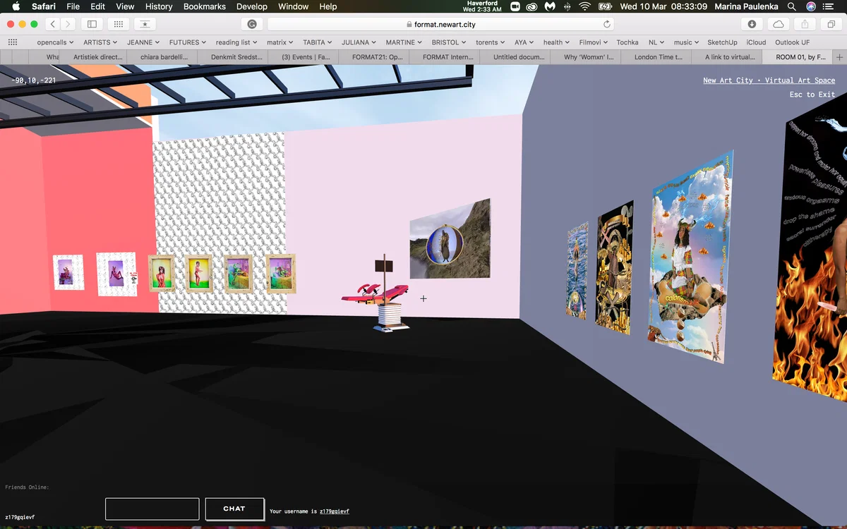Open the Outlook UF bookmark

click(x=793, y=42)
